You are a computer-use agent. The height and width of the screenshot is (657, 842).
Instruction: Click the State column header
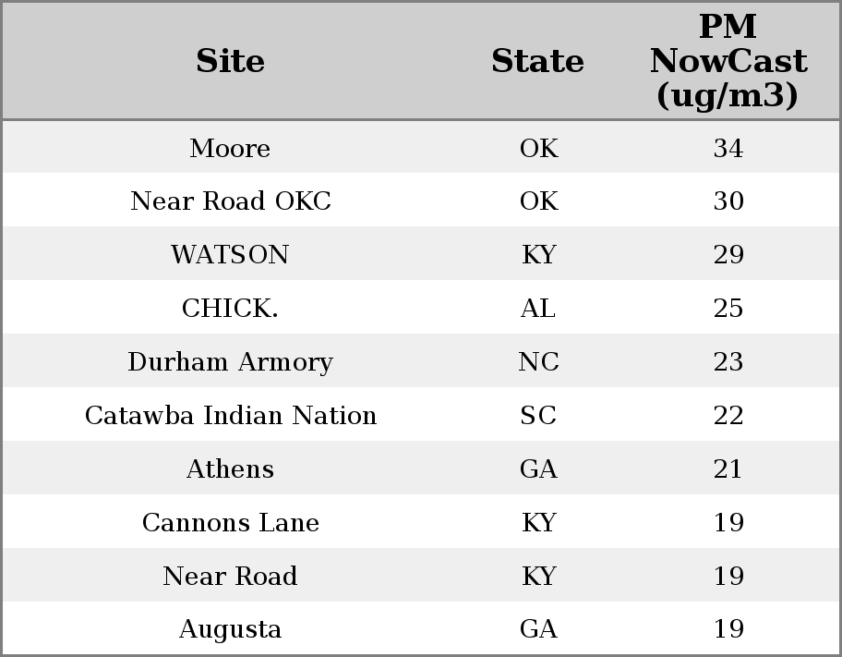[x=537, y=61]
